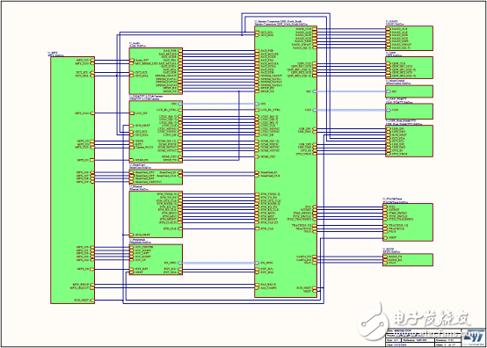Click the BUS_NRST port on MFX block
This screenshot has width=487, height=348.
pyautogui.click(x=92, y=301)
